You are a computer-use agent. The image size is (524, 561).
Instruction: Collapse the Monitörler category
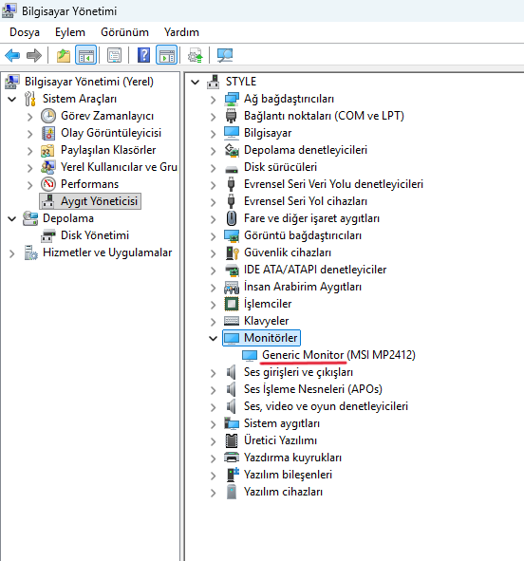214,338
